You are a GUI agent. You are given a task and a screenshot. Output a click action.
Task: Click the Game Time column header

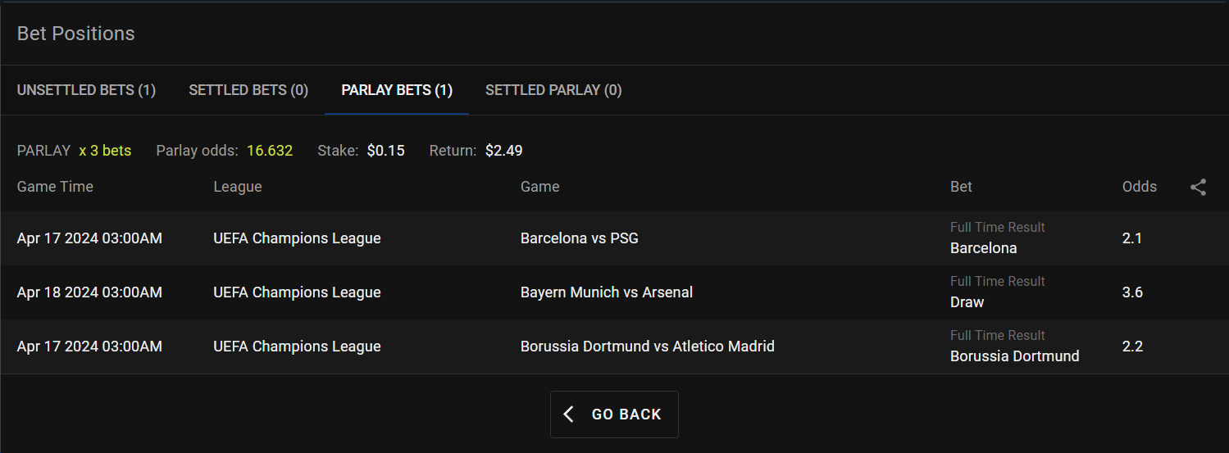(x=55, y=187)
